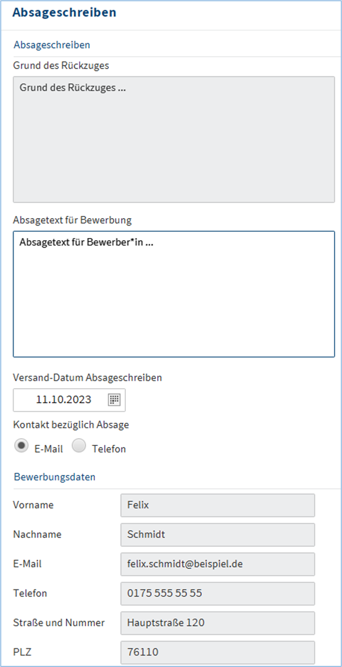Click the Versand-Datum Absageschreiben label
This screenshot has width=342, height=667.
88,377
